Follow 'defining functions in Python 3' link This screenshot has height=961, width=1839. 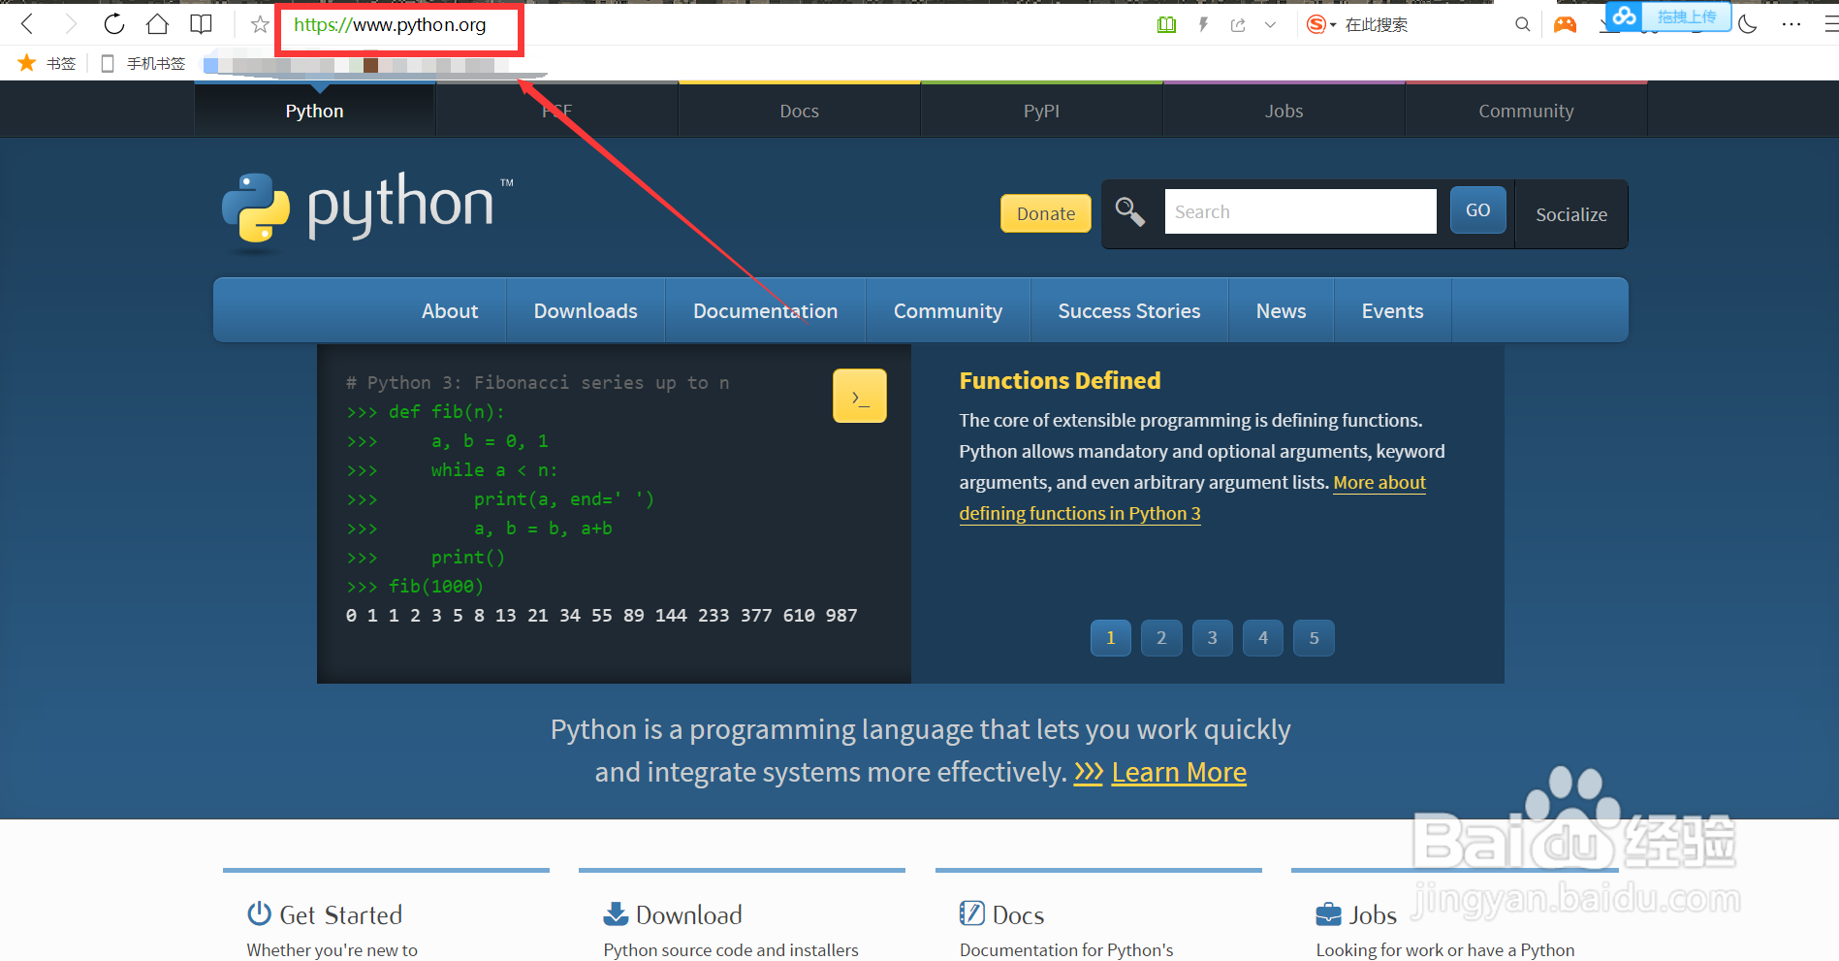(1080, 513)
